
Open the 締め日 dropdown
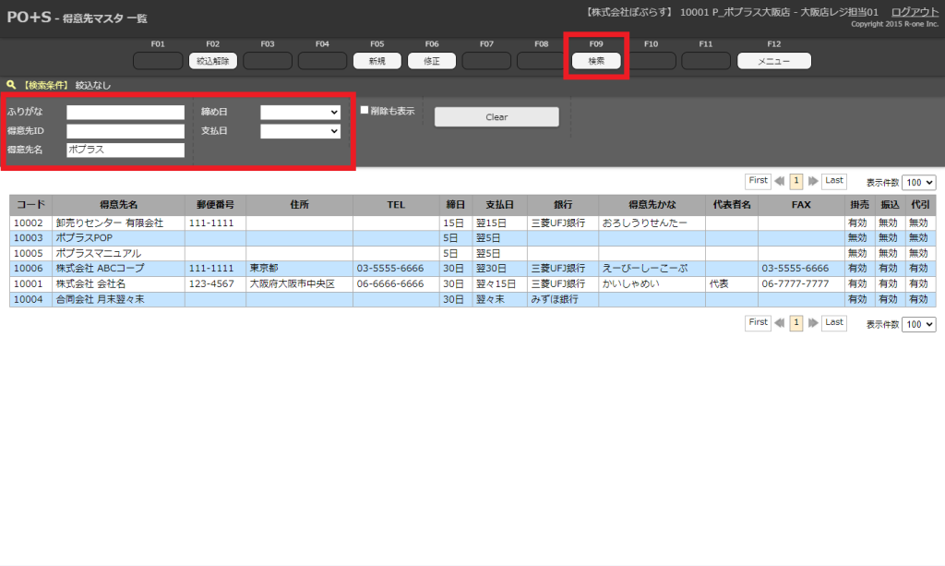(300, 112)
